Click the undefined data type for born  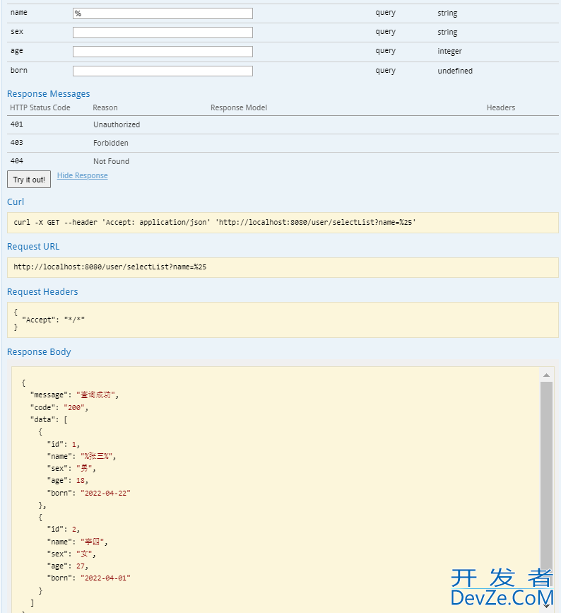(x=455, y=71)
